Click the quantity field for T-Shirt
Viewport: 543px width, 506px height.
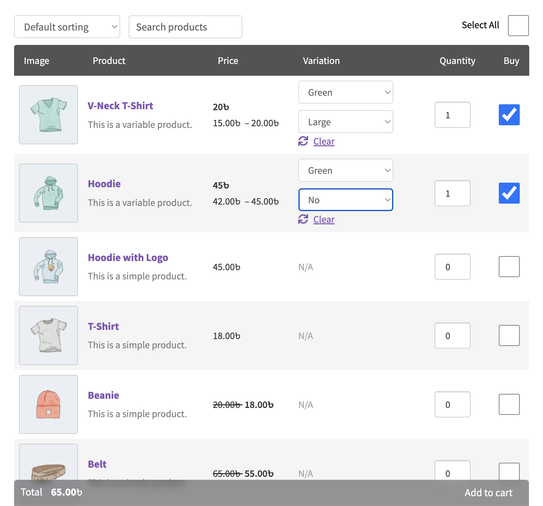pyautogui.click(x=452, y=335)
